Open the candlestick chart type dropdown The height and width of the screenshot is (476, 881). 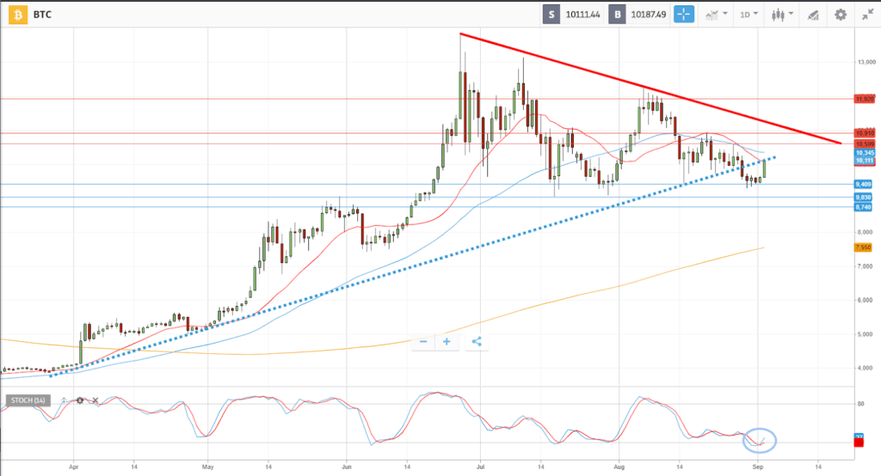pos(782,15)
